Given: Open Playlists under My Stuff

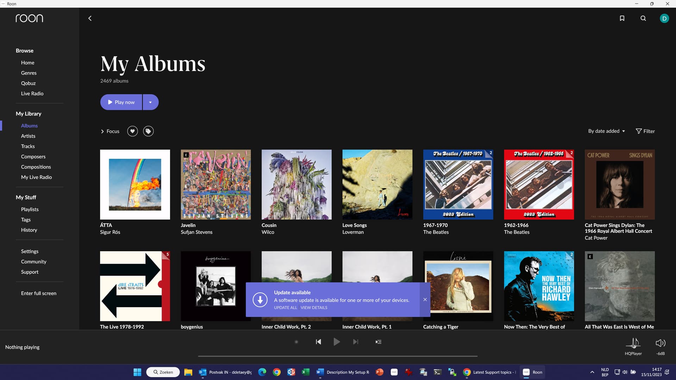Looking at the screenshot, I should tap(30, 209).
